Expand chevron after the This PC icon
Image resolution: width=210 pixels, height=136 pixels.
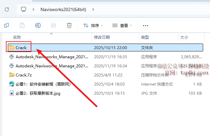tap(33, 9)
